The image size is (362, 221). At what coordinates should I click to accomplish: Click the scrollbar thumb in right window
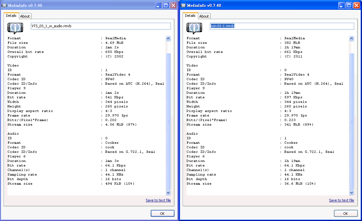(351, 121)
